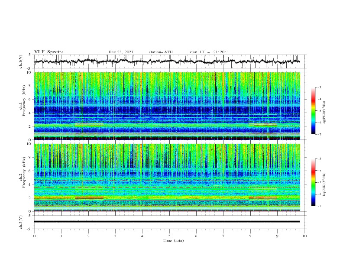
Task: Click the 'ch.3(V)' axis label
Action: (x=21, y=222)
